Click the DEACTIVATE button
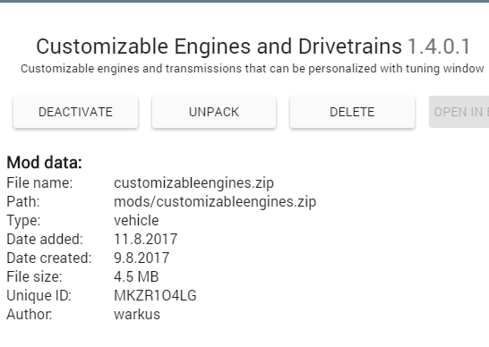 75,112
